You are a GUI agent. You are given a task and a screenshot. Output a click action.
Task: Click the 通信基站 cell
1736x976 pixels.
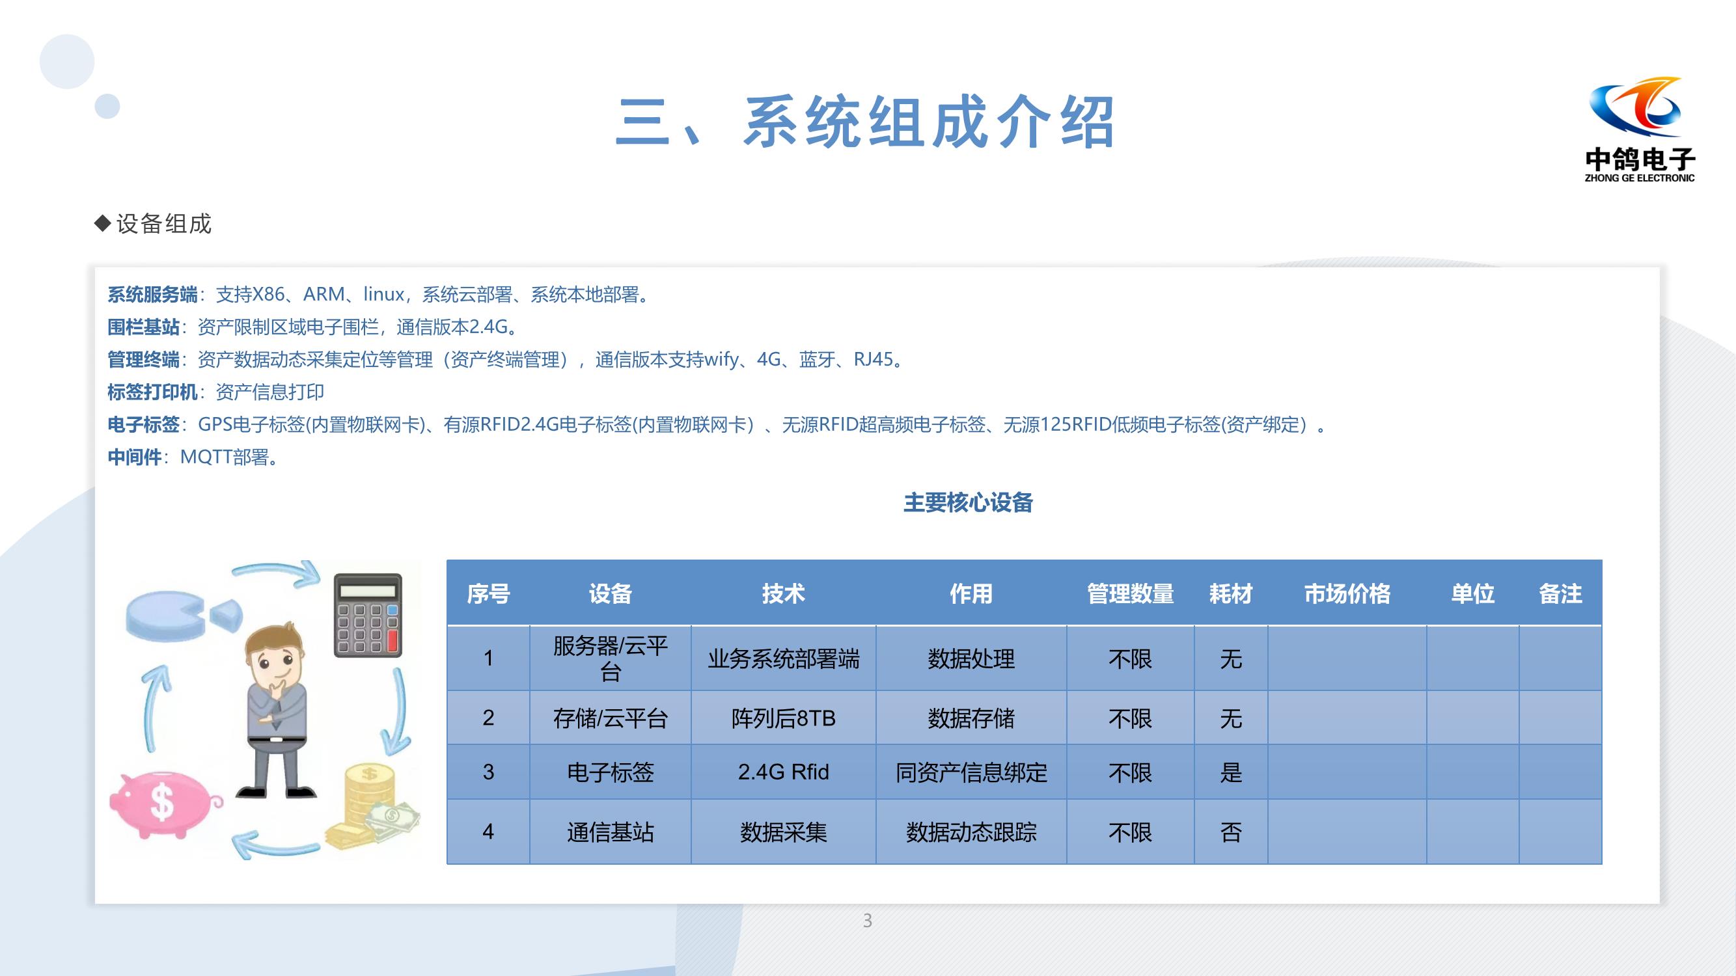611,833
